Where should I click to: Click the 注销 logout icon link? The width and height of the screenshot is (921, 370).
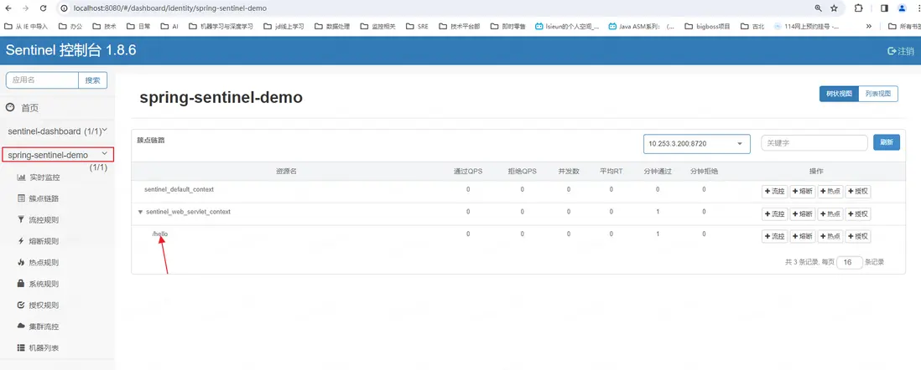(x=900, y=51)
